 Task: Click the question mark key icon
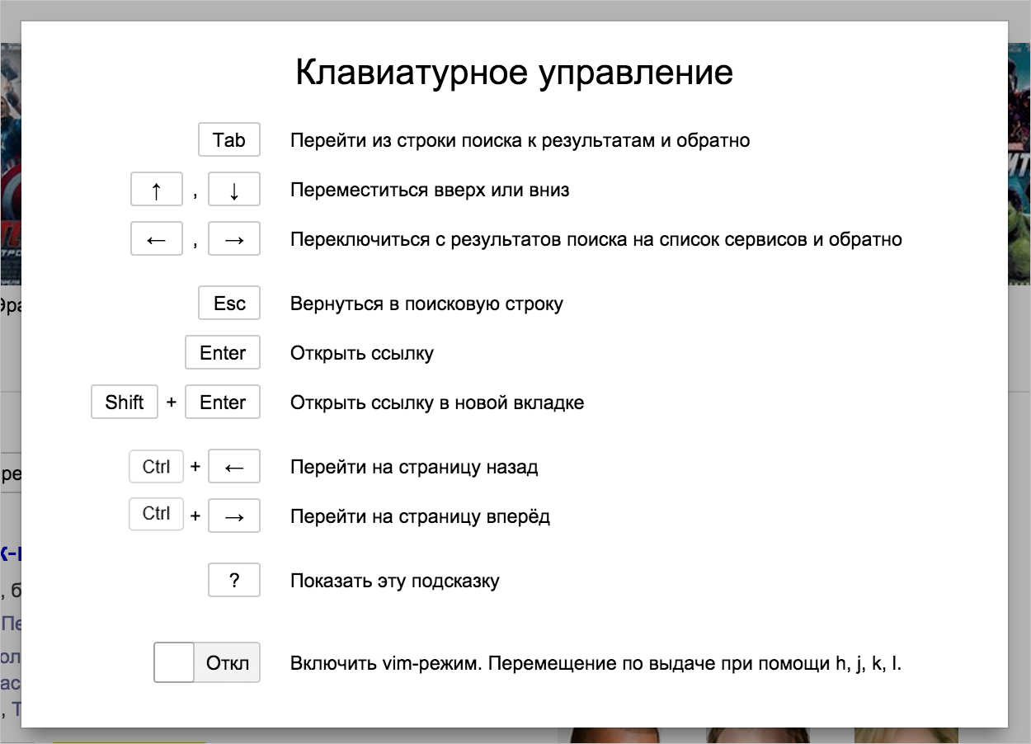234,581
